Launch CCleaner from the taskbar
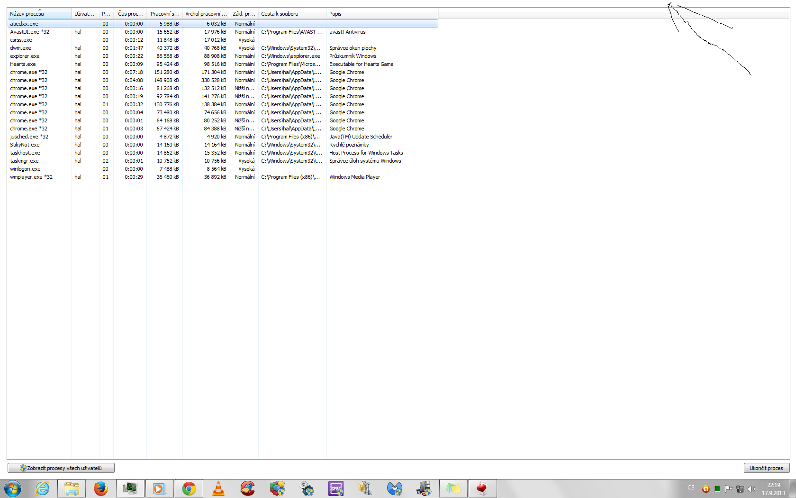Screen dimensions: 796x498 click(248, 489)
